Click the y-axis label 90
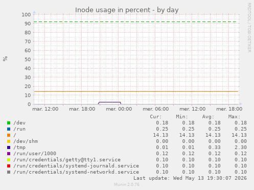 (x=28, y=24)
